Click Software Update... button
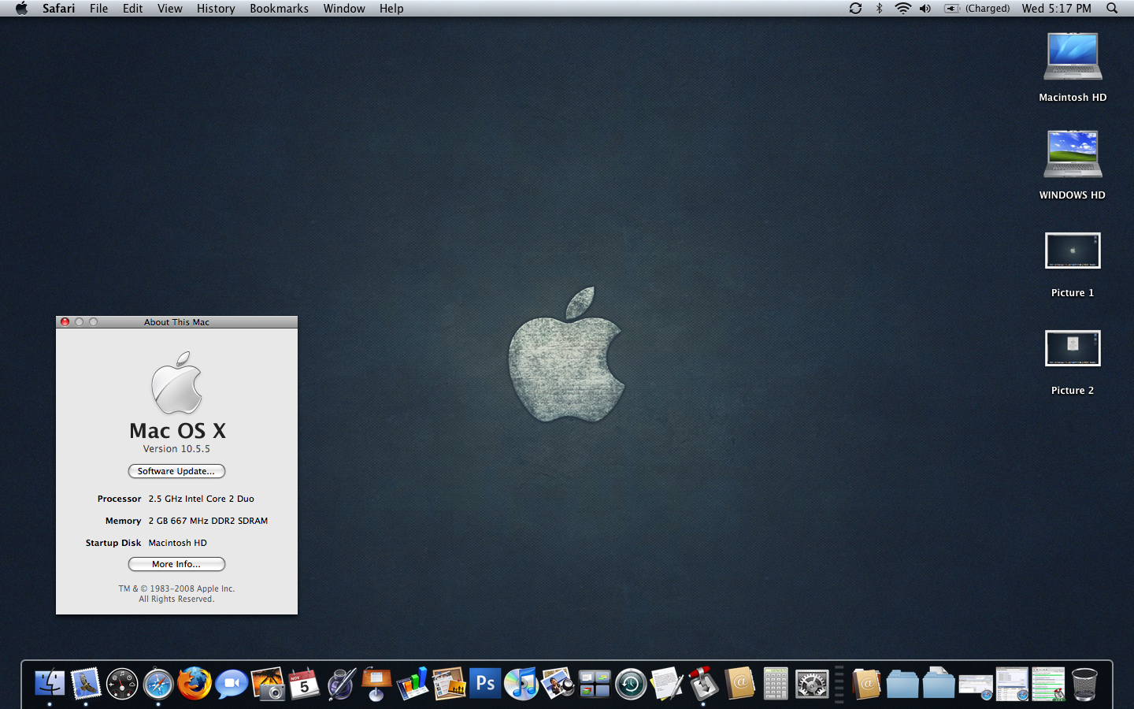Screen dimensions: 1134x709 [176, 471]
